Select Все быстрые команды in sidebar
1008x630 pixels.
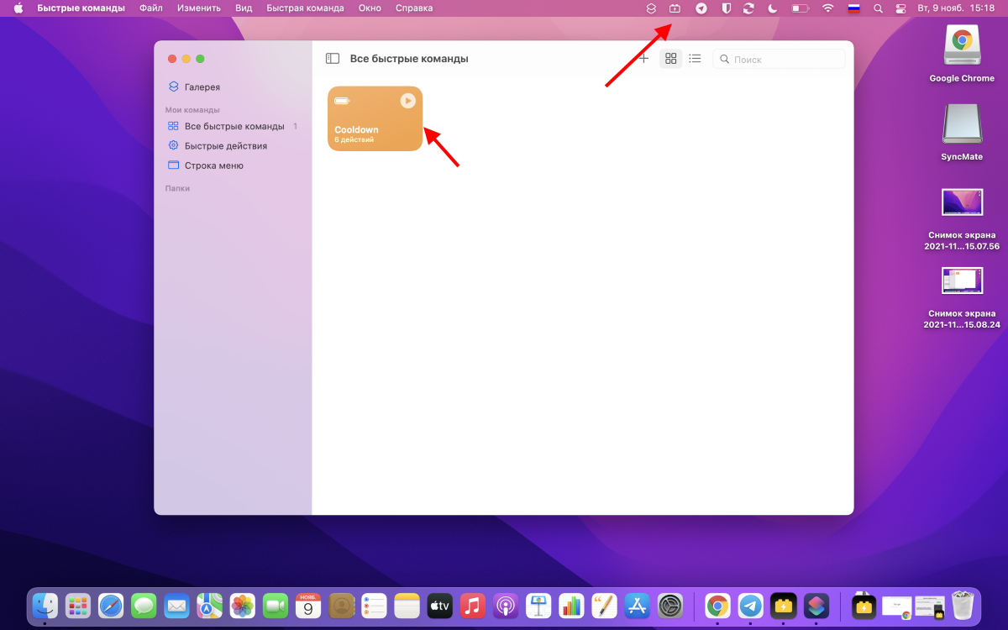click(x=233, y=126)
